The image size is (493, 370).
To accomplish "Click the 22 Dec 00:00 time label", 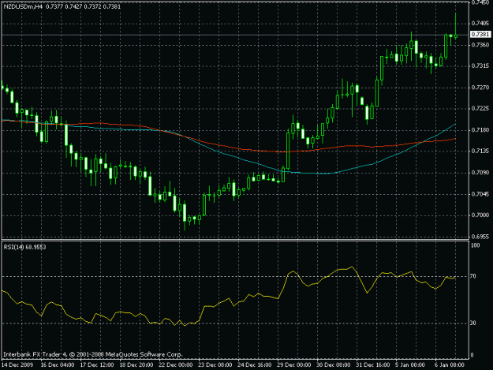I will tap(176, 365).
